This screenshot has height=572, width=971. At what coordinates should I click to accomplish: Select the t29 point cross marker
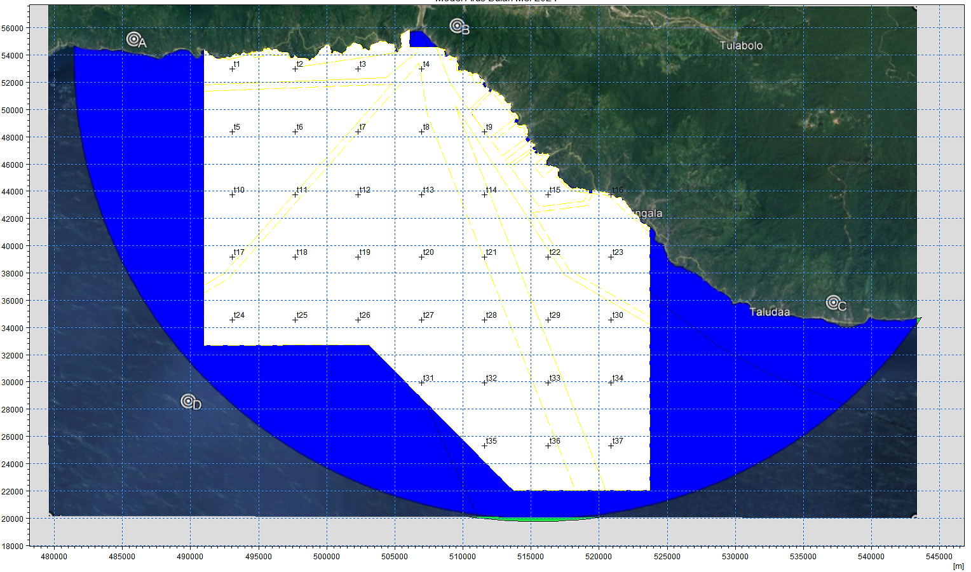[x=548, y=319]
